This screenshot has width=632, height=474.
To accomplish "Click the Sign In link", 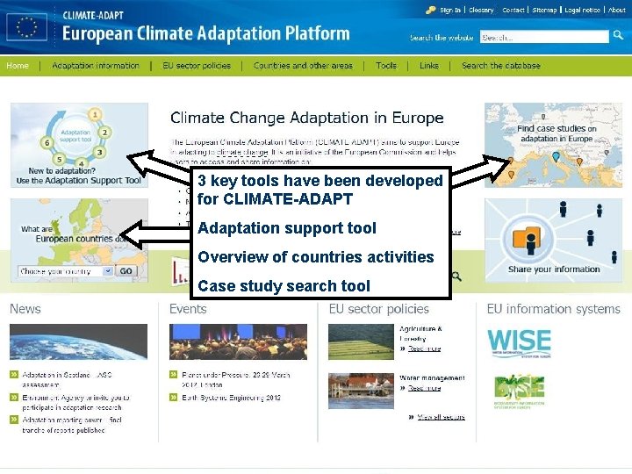I will [x=450, y=10].
